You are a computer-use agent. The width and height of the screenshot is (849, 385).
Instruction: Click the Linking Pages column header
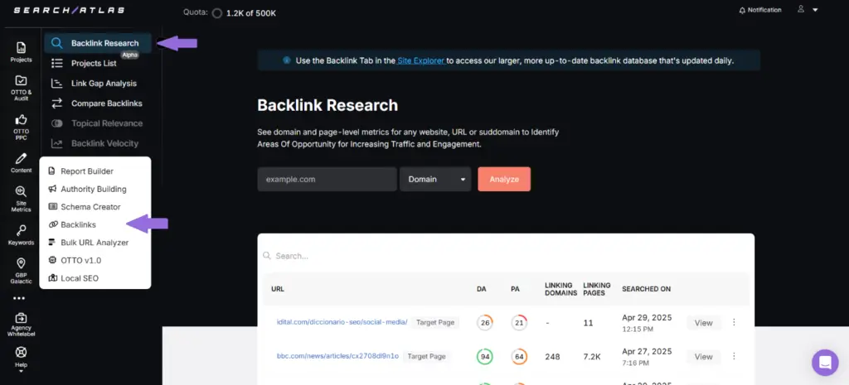[x=597, y=289]
